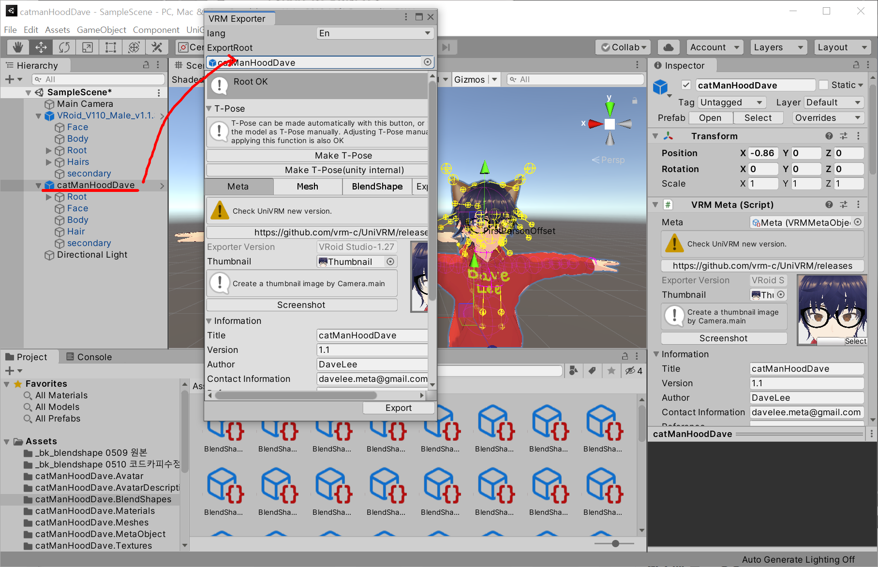Viewport: 878px width, 567px height.
Task: Toggle Hierarchy panel lock icon
Action: point(146,65)
